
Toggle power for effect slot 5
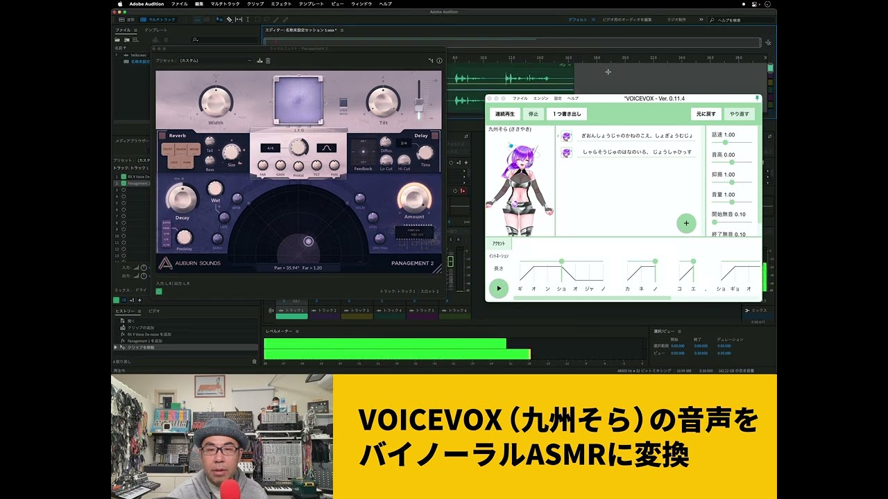(123, 203)
